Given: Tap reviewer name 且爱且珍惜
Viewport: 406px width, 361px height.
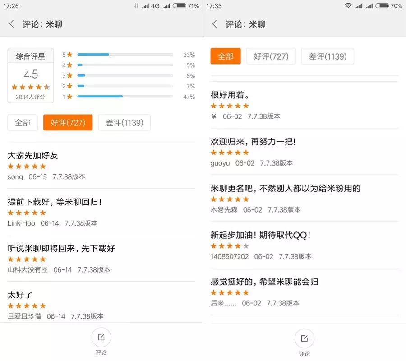Looking at the screenshot, I should [x=24, y=316].
